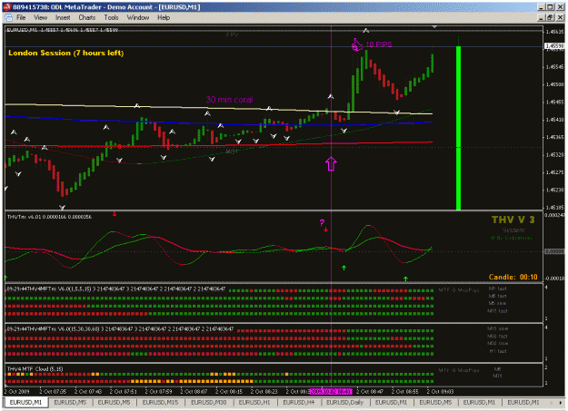The image size is (568, 411).
Task: Switch to the EURUSD,M30 chart tab
Action: coord(209,402)
